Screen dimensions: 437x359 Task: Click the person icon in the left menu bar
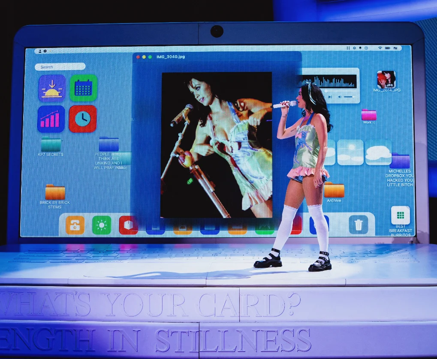coord(40,51)
